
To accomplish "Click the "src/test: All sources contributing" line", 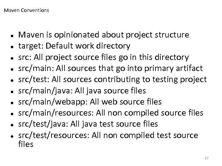I will tap(113, 79).
